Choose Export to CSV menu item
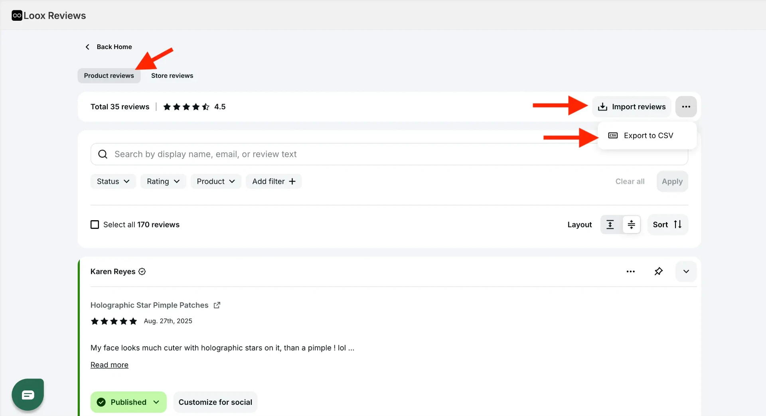The height and width of the screenshot is (416, 766). (x=647, y=136)
